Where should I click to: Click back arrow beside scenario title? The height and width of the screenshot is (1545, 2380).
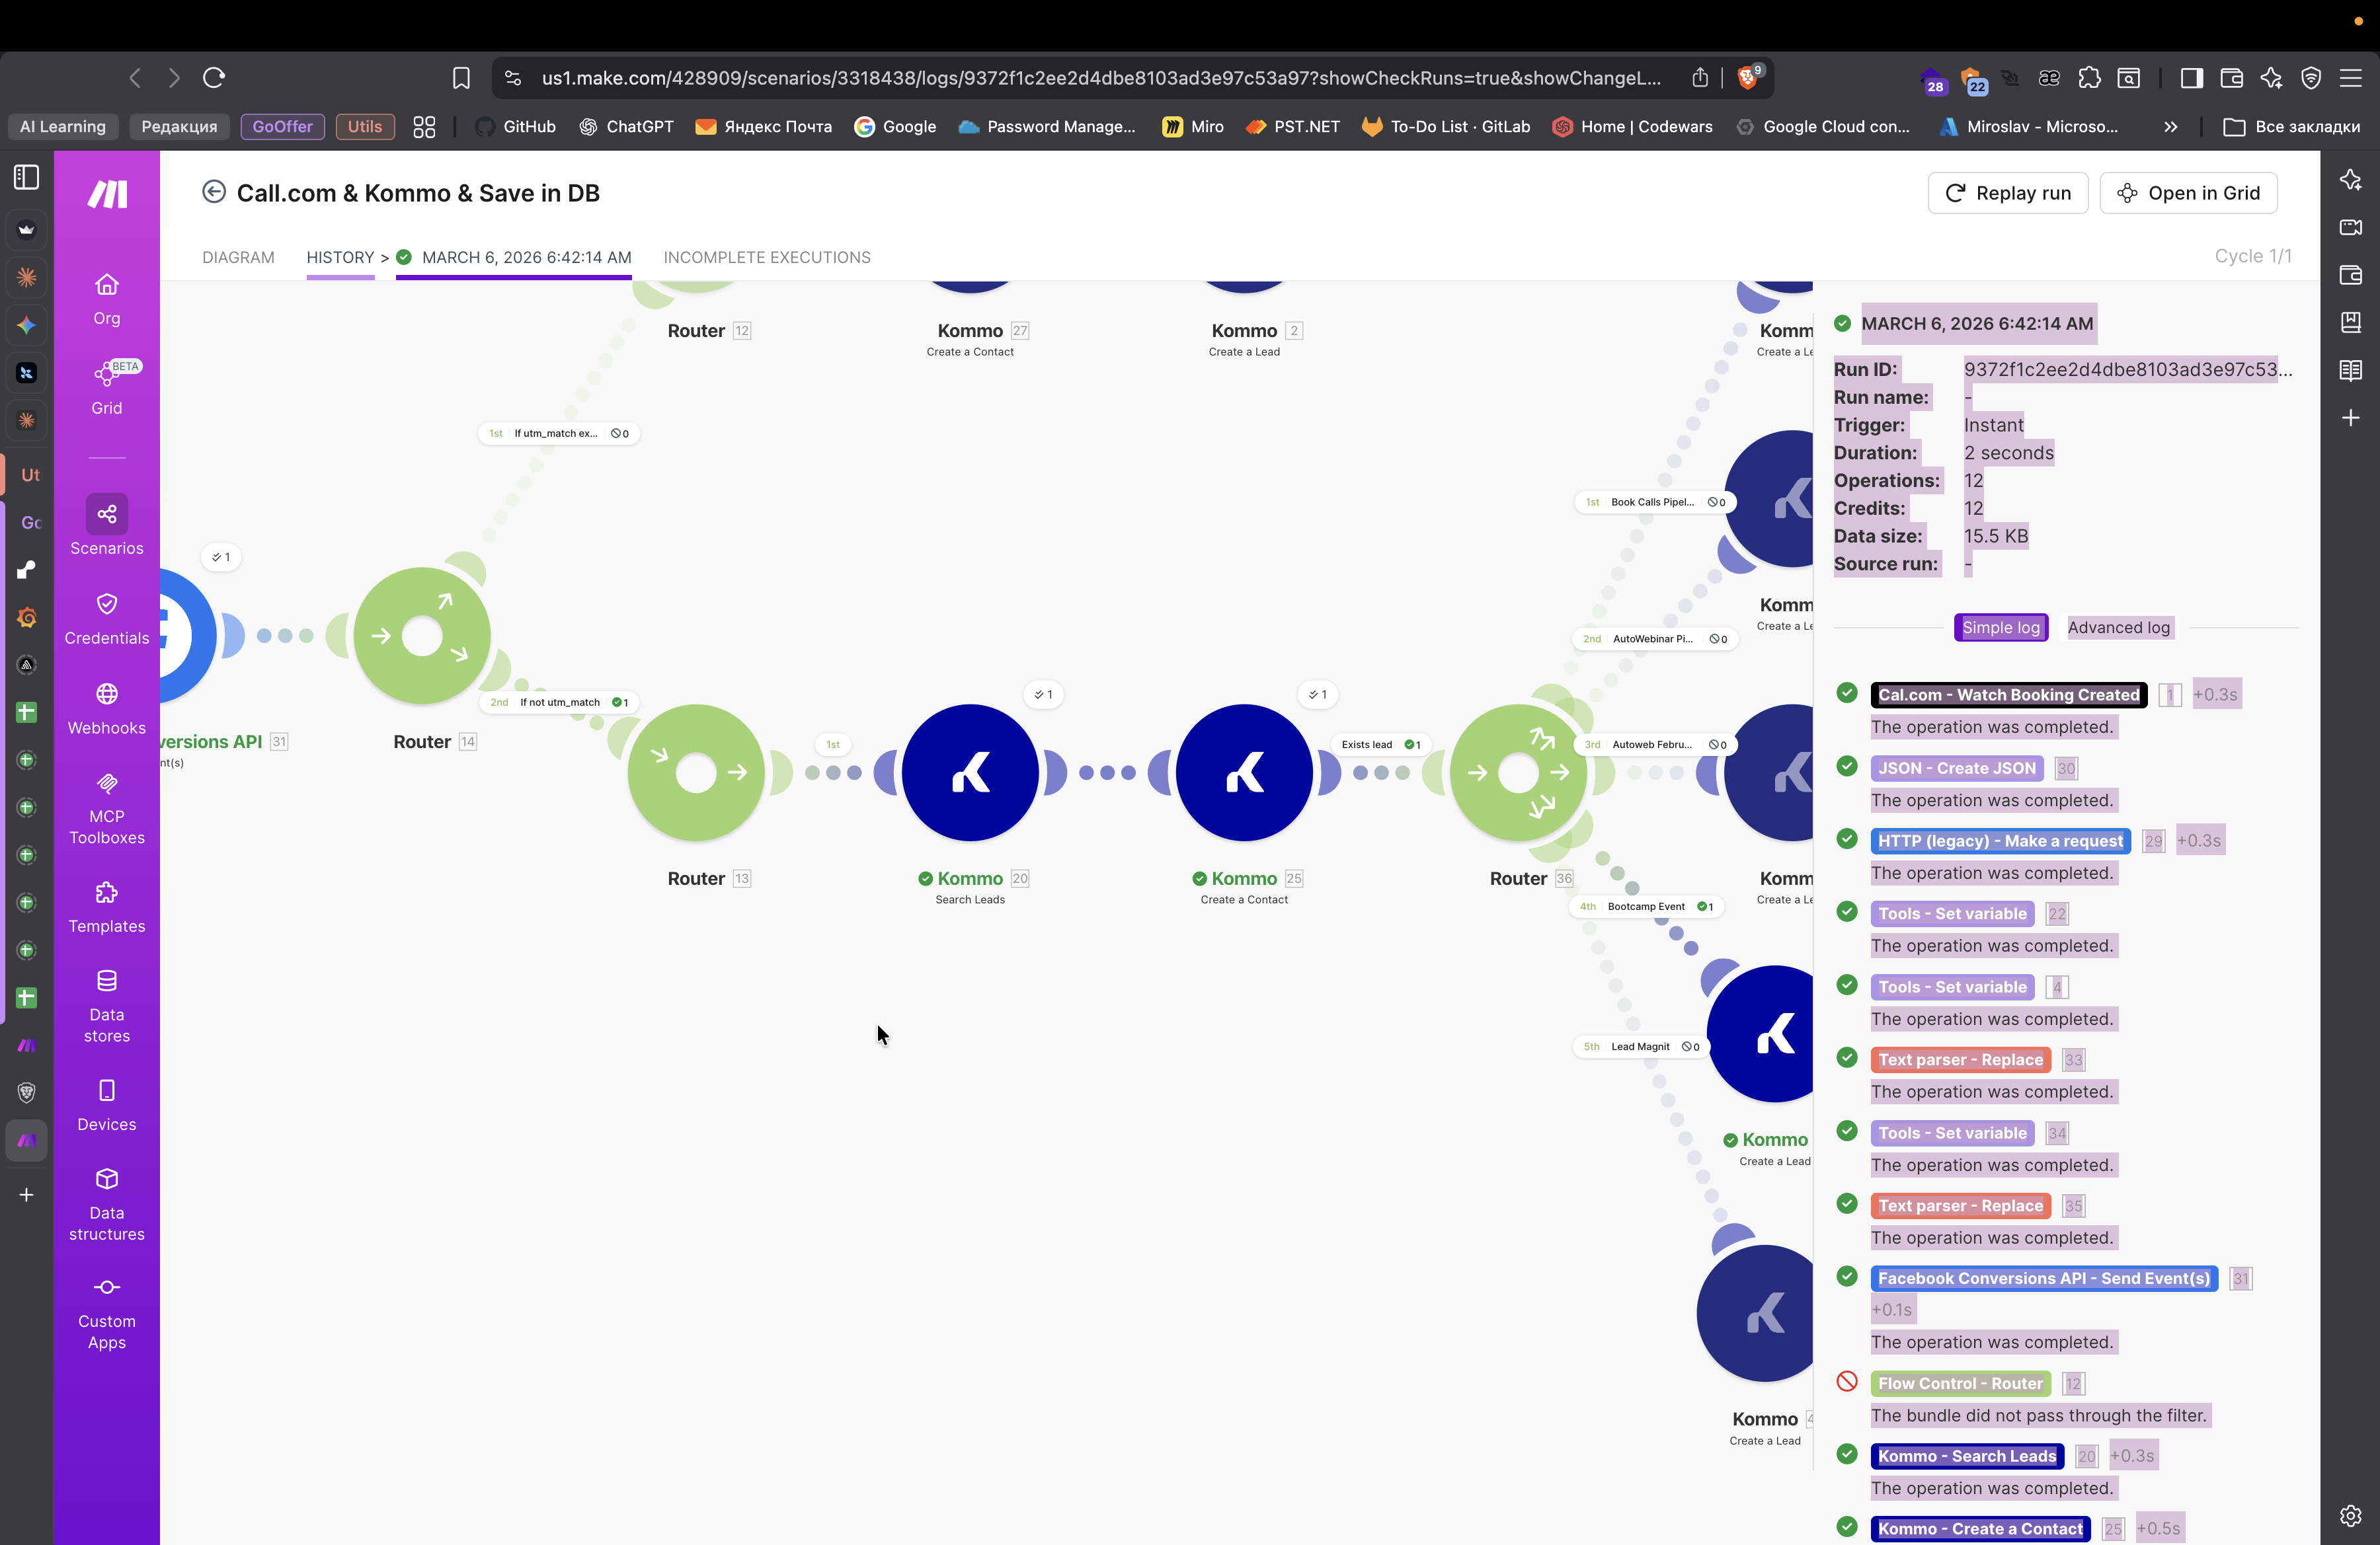click(213, 192)
